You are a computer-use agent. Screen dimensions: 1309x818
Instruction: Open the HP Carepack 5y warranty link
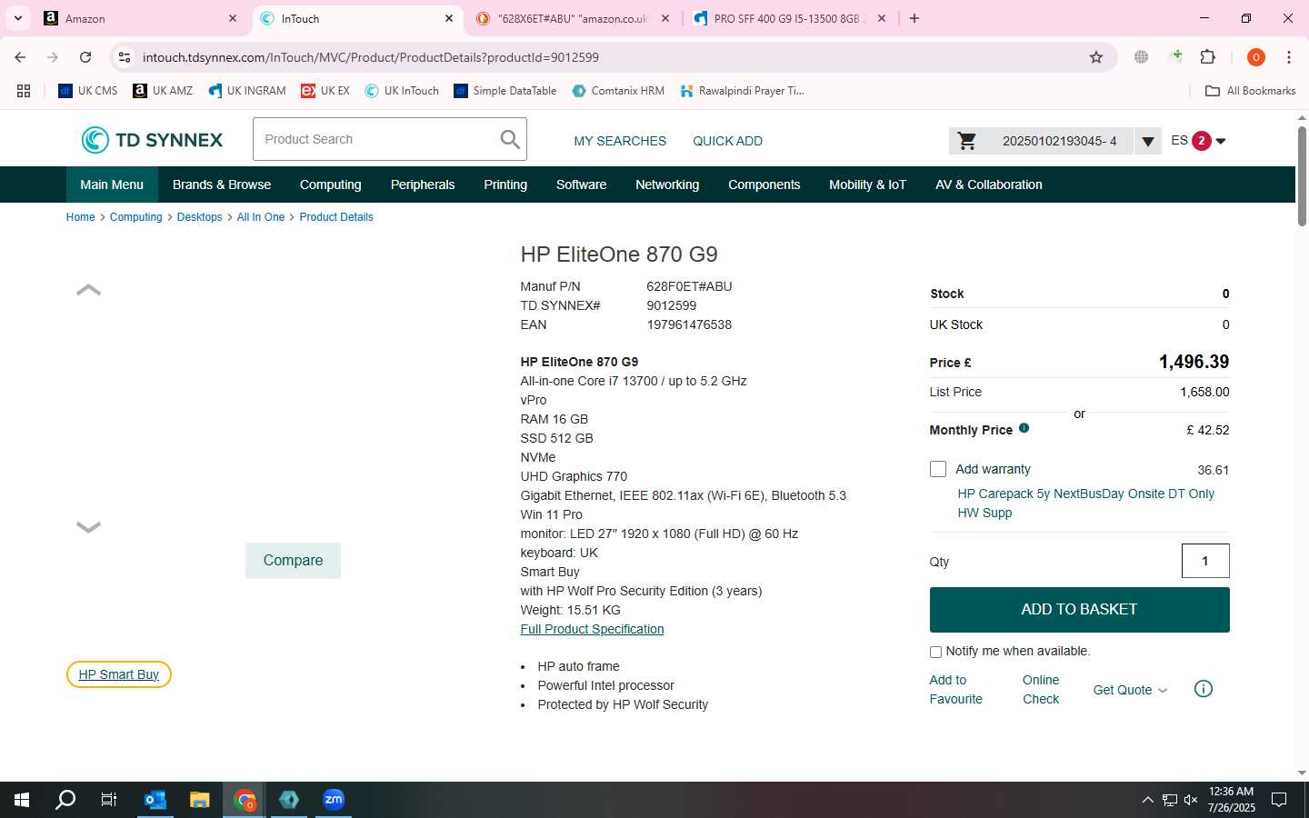[x=1085, y=504]
